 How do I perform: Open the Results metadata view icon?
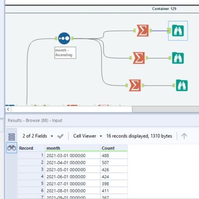11,137
